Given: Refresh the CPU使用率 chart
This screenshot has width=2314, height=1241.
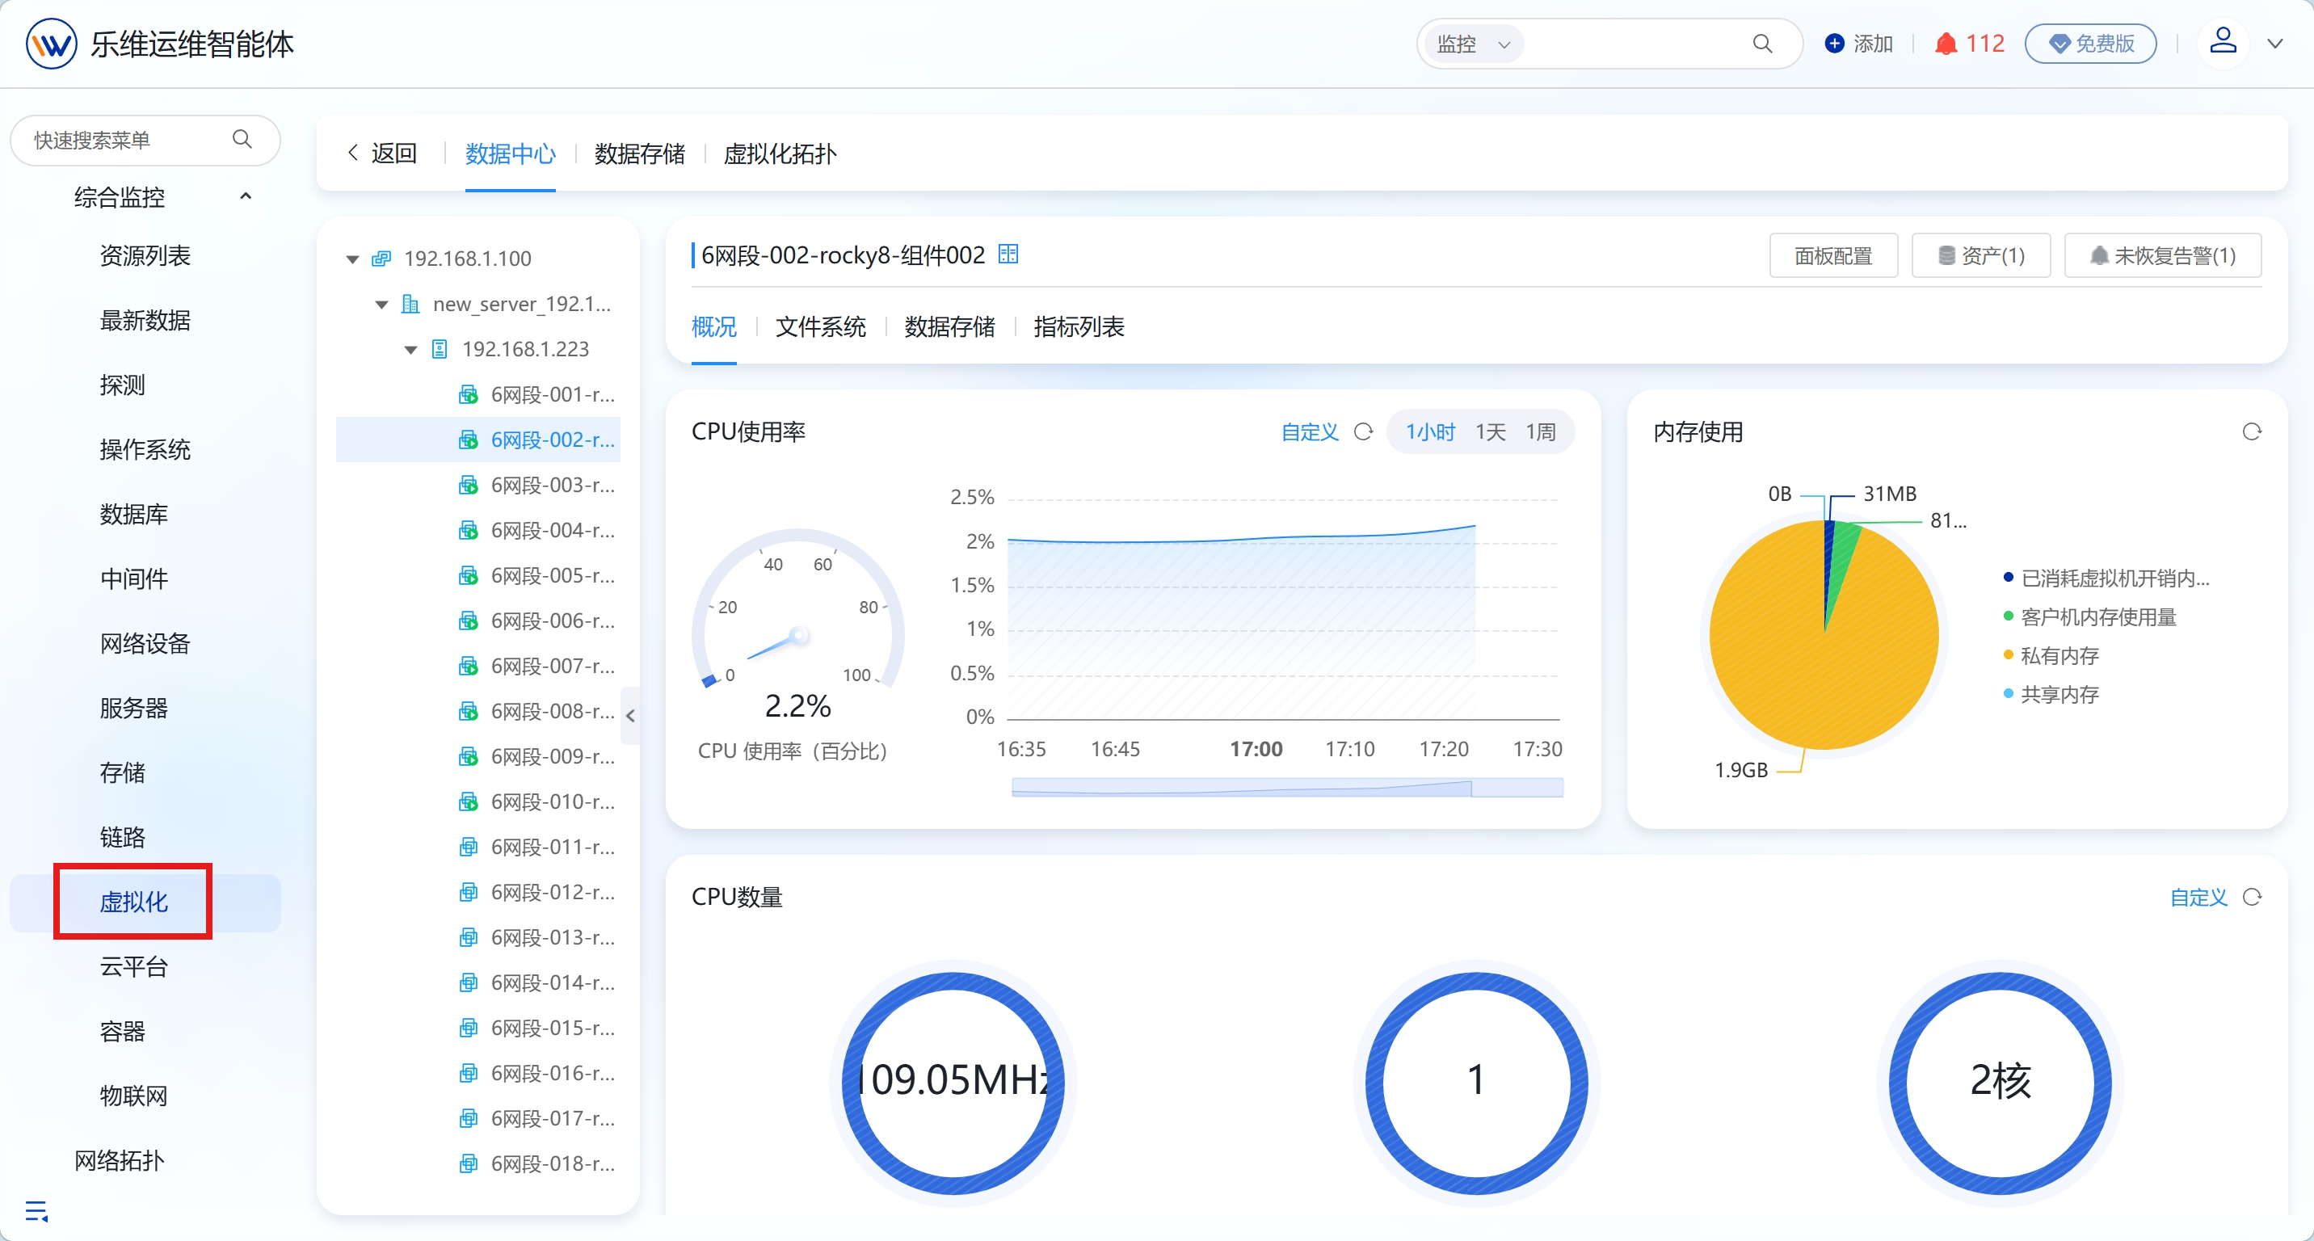Looking at the screenshot, I should (x=1363, y=432).
